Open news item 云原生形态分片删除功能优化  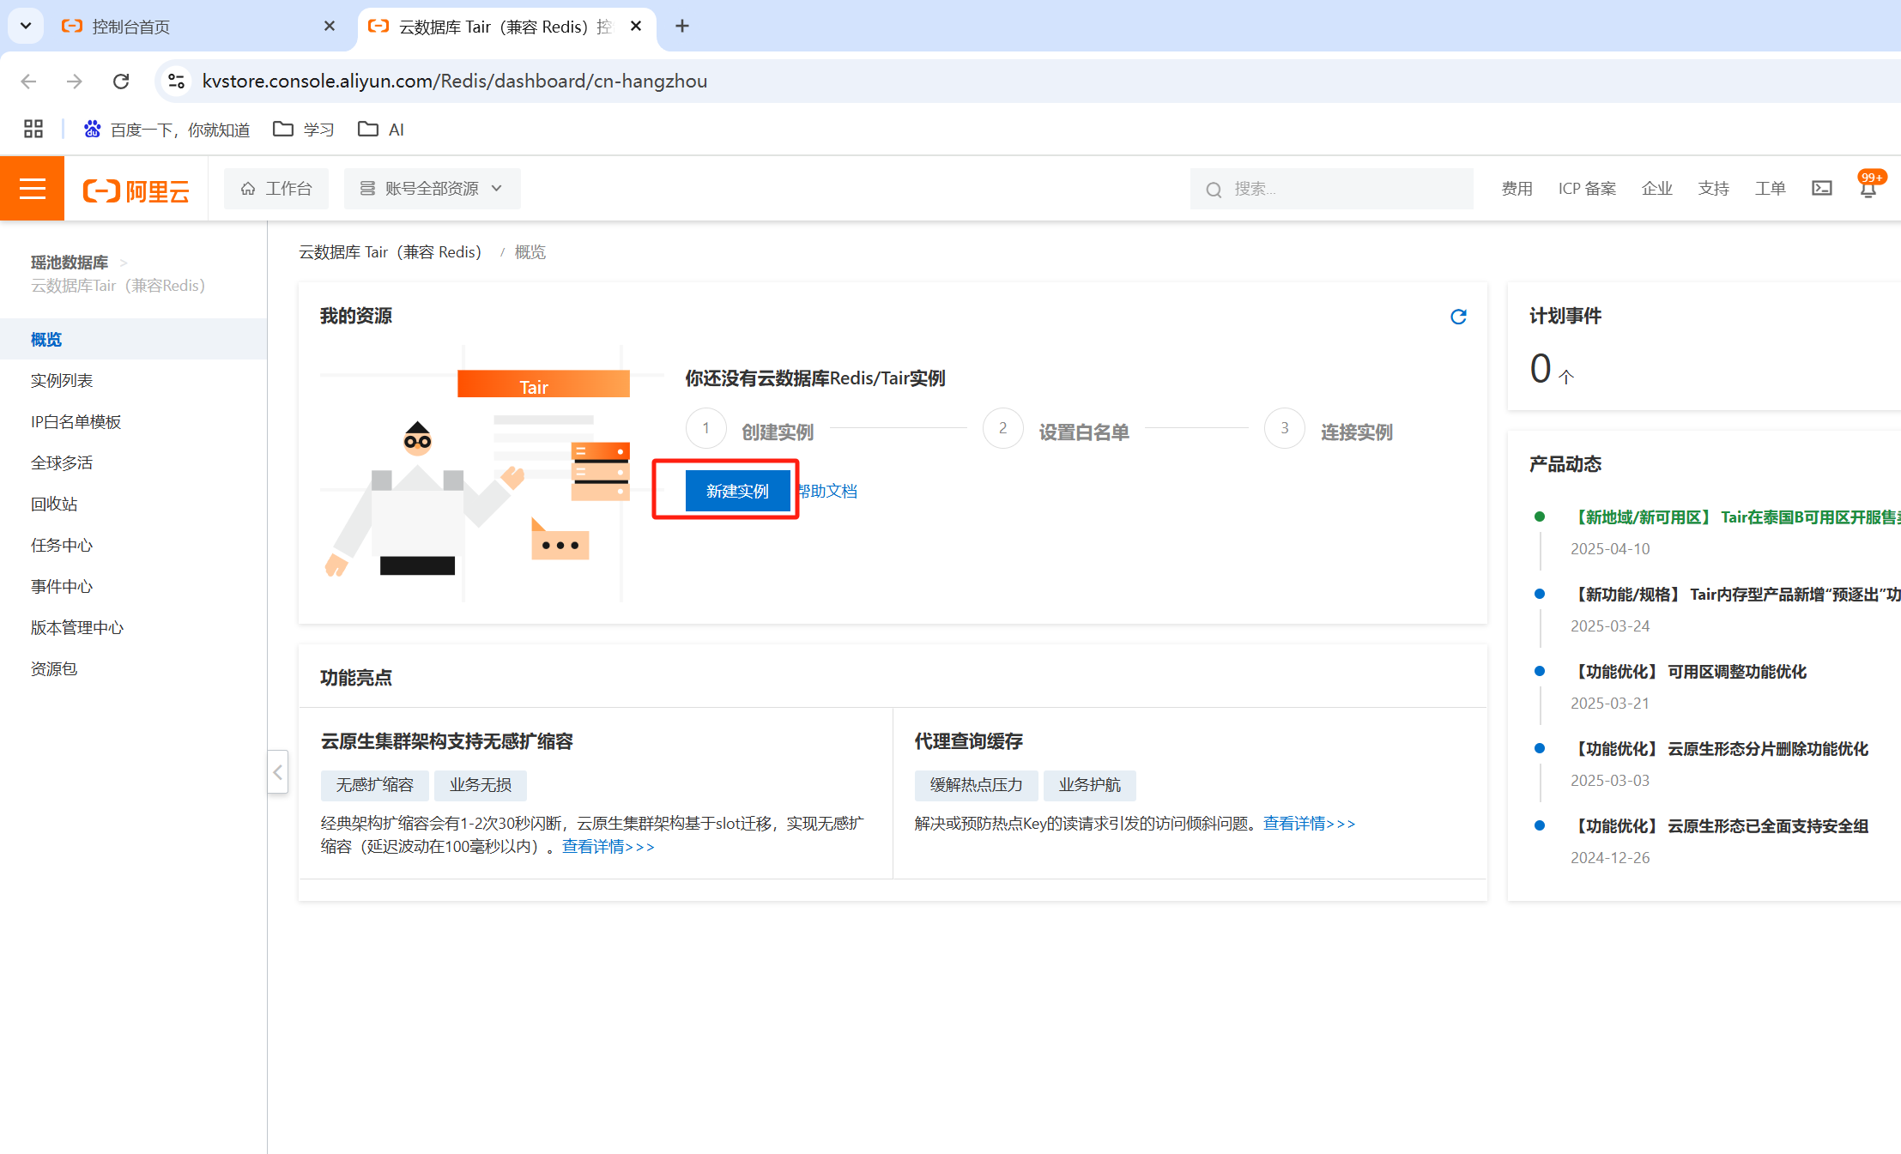click(x=1720, y=749)
